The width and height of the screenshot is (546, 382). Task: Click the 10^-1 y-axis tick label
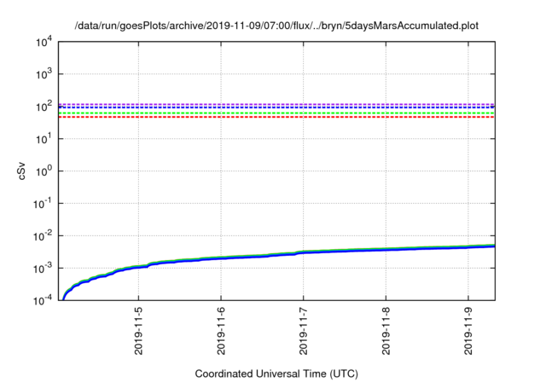[x=44, y=204]
